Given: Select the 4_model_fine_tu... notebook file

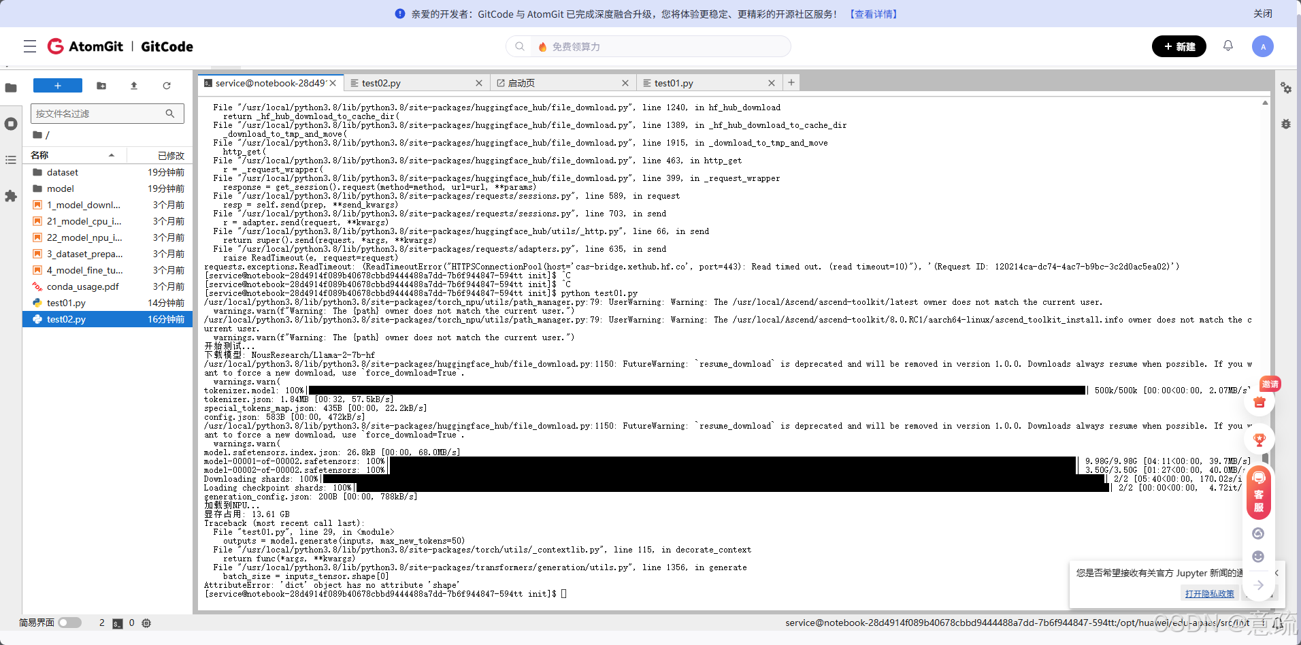Looking at the screenshot, I should [x=108, y=270].
